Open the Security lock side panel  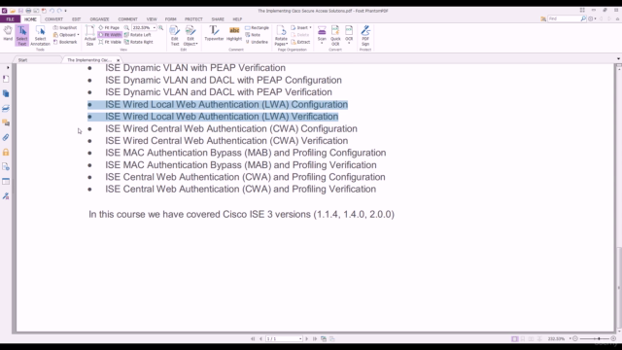coord(6,153)
